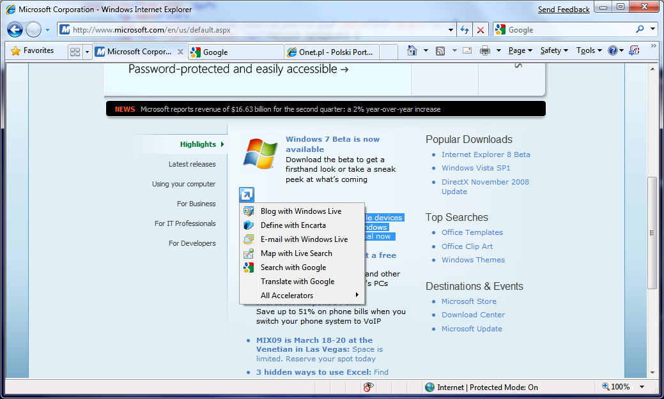
Task: Open the Tools menu
Action: click(589, 51)
